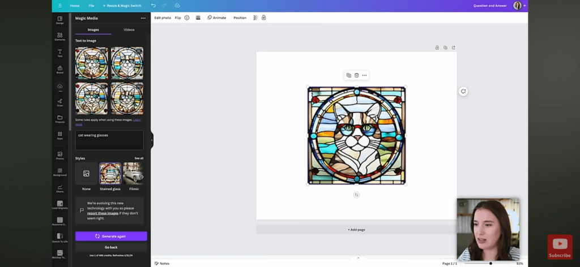Open the Charts sidebar panel
The height and width of the screenshot is (267, 580).
(x=60, y=188)
